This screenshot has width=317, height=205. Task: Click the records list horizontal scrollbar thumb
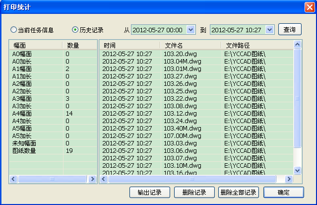tap(192, 179)
